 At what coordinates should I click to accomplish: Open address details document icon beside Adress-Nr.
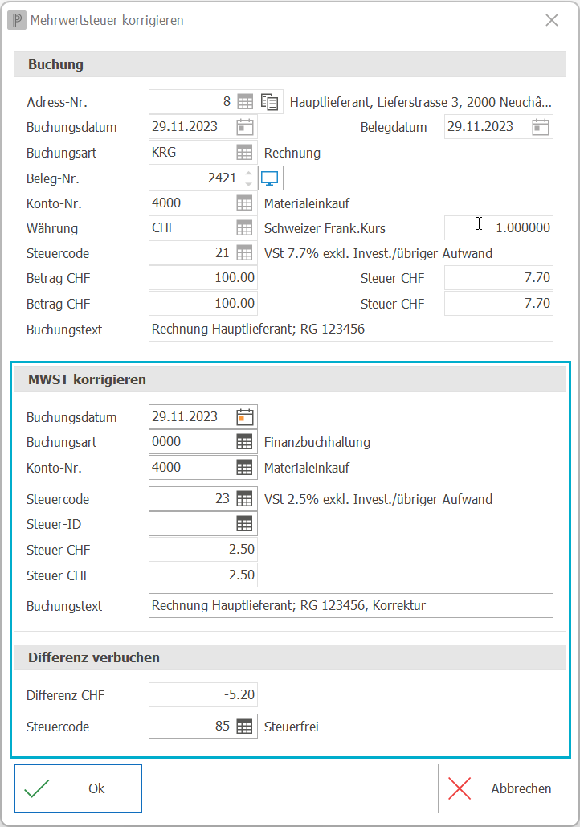coord(269,102)
